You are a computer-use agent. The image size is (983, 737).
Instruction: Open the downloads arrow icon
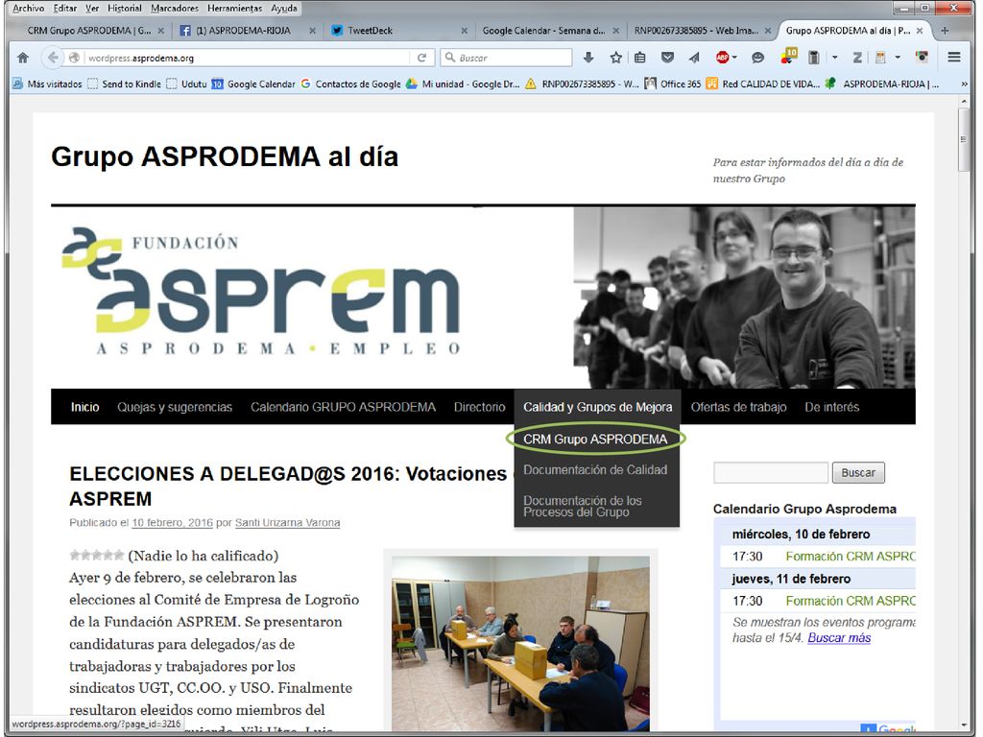point(588,58)
